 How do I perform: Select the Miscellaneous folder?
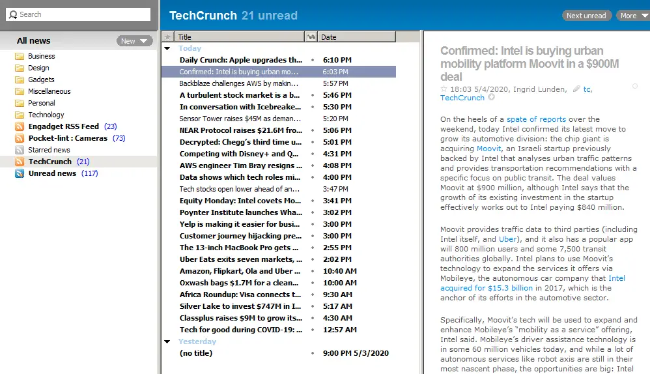pyautogui.click(x=49, y=91)
